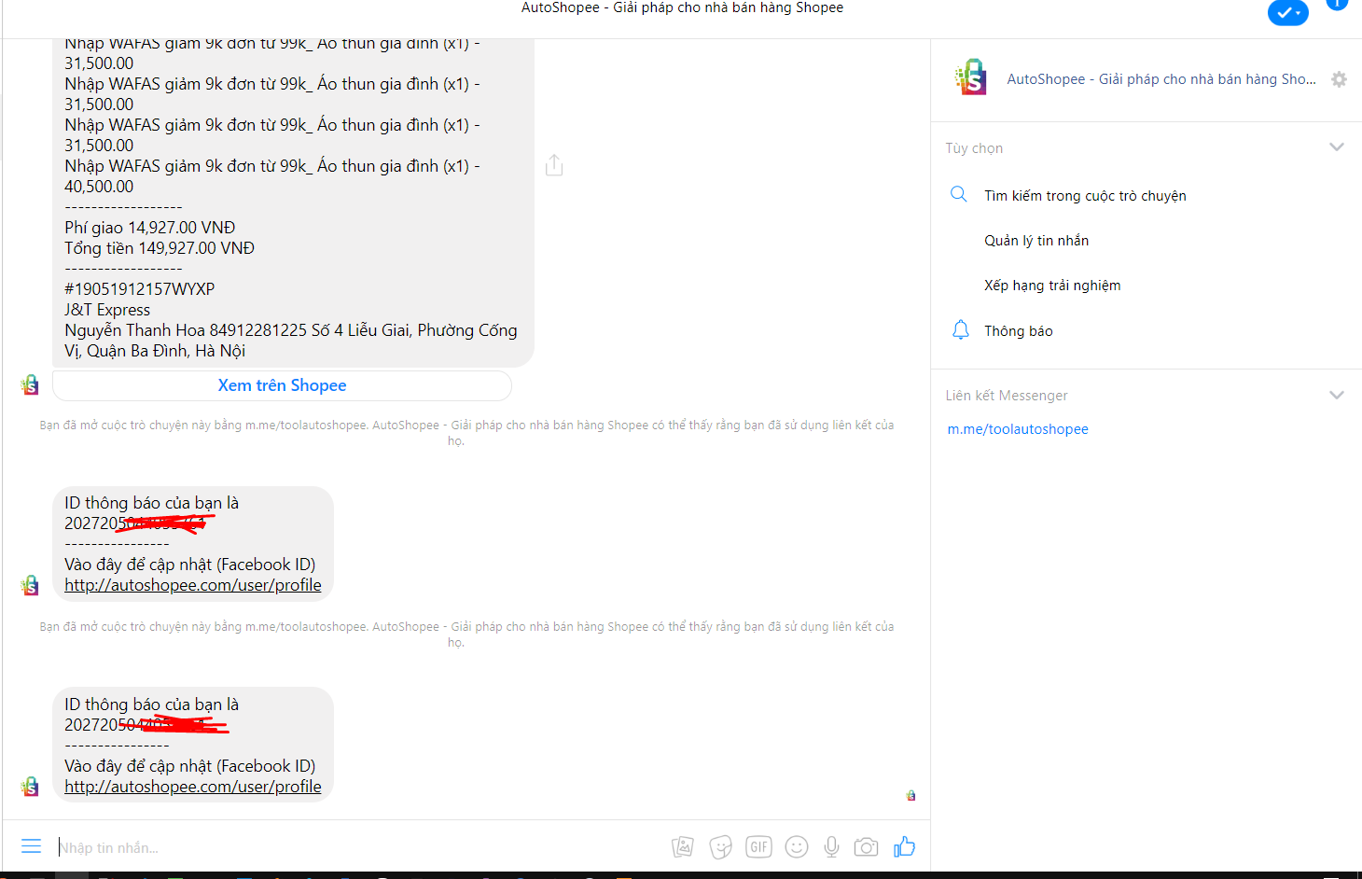
Task: Click AutoShopee avatar beside last ID message
Action: [30, 787]
